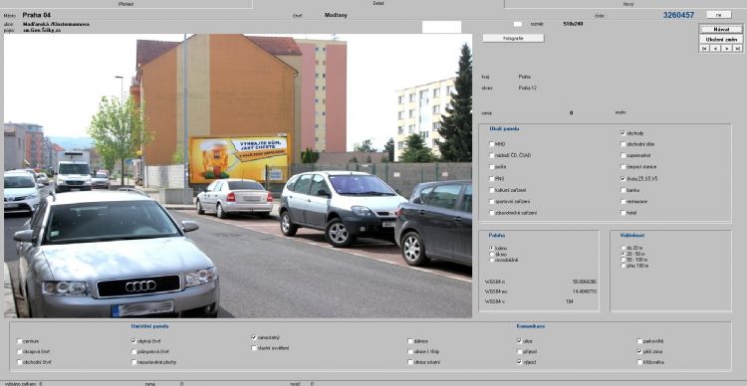Enable the křižovatka checkbox
747x386 pixels.
coord(639,362)
